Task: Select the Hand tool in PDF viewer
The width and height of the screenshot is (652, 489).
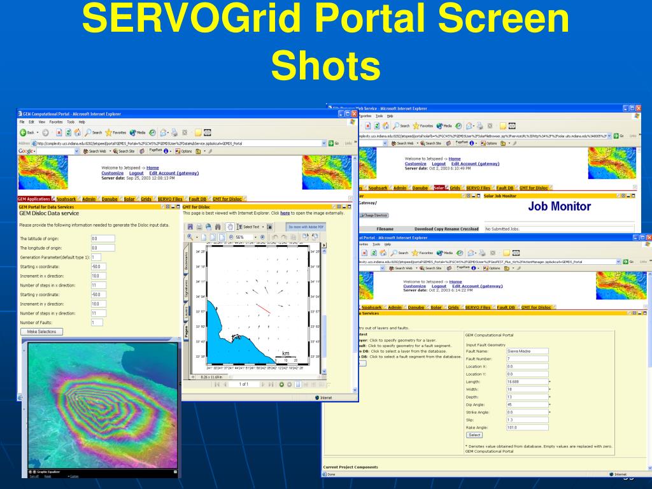Action: 230,227
